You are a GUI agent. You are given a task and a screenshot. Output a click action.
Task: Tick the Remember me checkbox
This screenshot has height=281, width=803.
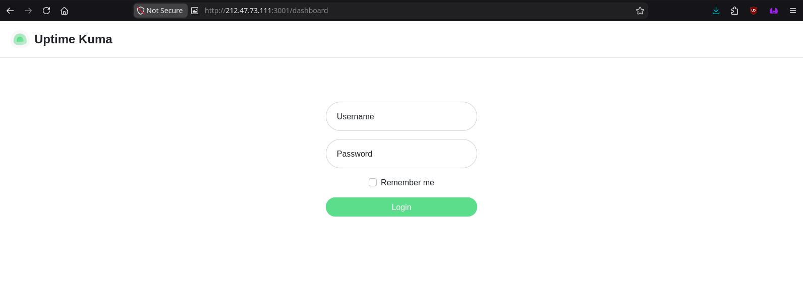tap(373, 182)
